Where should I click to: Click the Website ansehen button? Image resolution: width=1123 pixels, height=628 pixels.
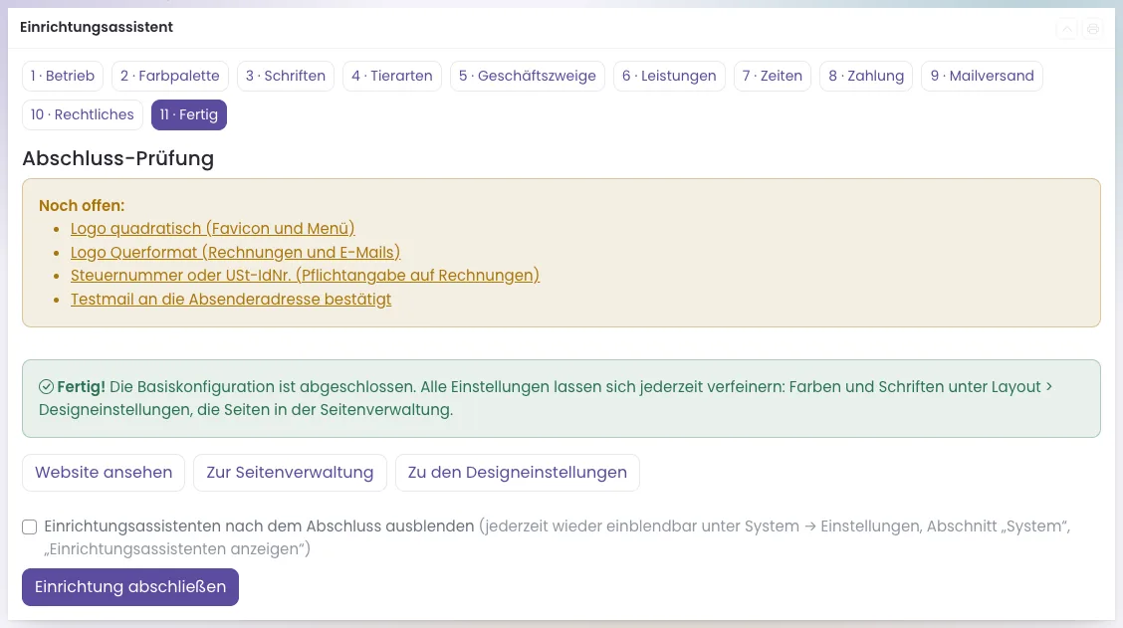click(104, 473)
